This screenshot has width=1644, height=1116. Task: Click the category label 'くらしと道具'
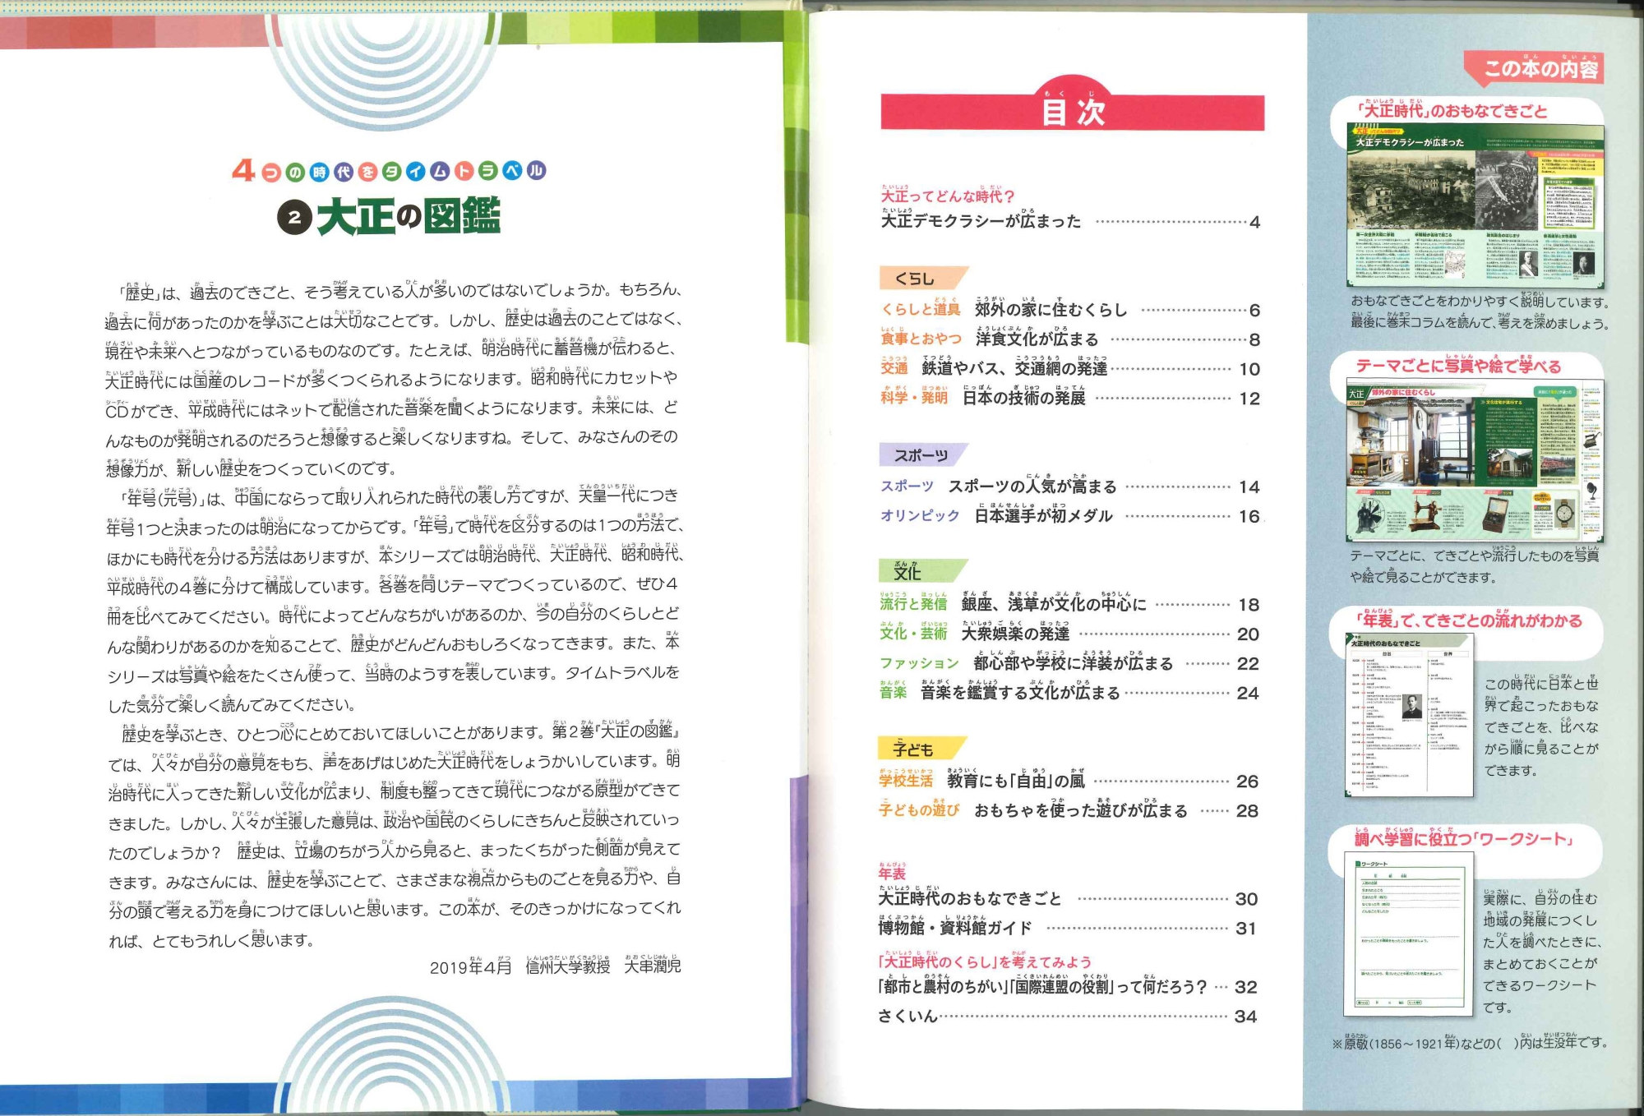pos(921,309)
